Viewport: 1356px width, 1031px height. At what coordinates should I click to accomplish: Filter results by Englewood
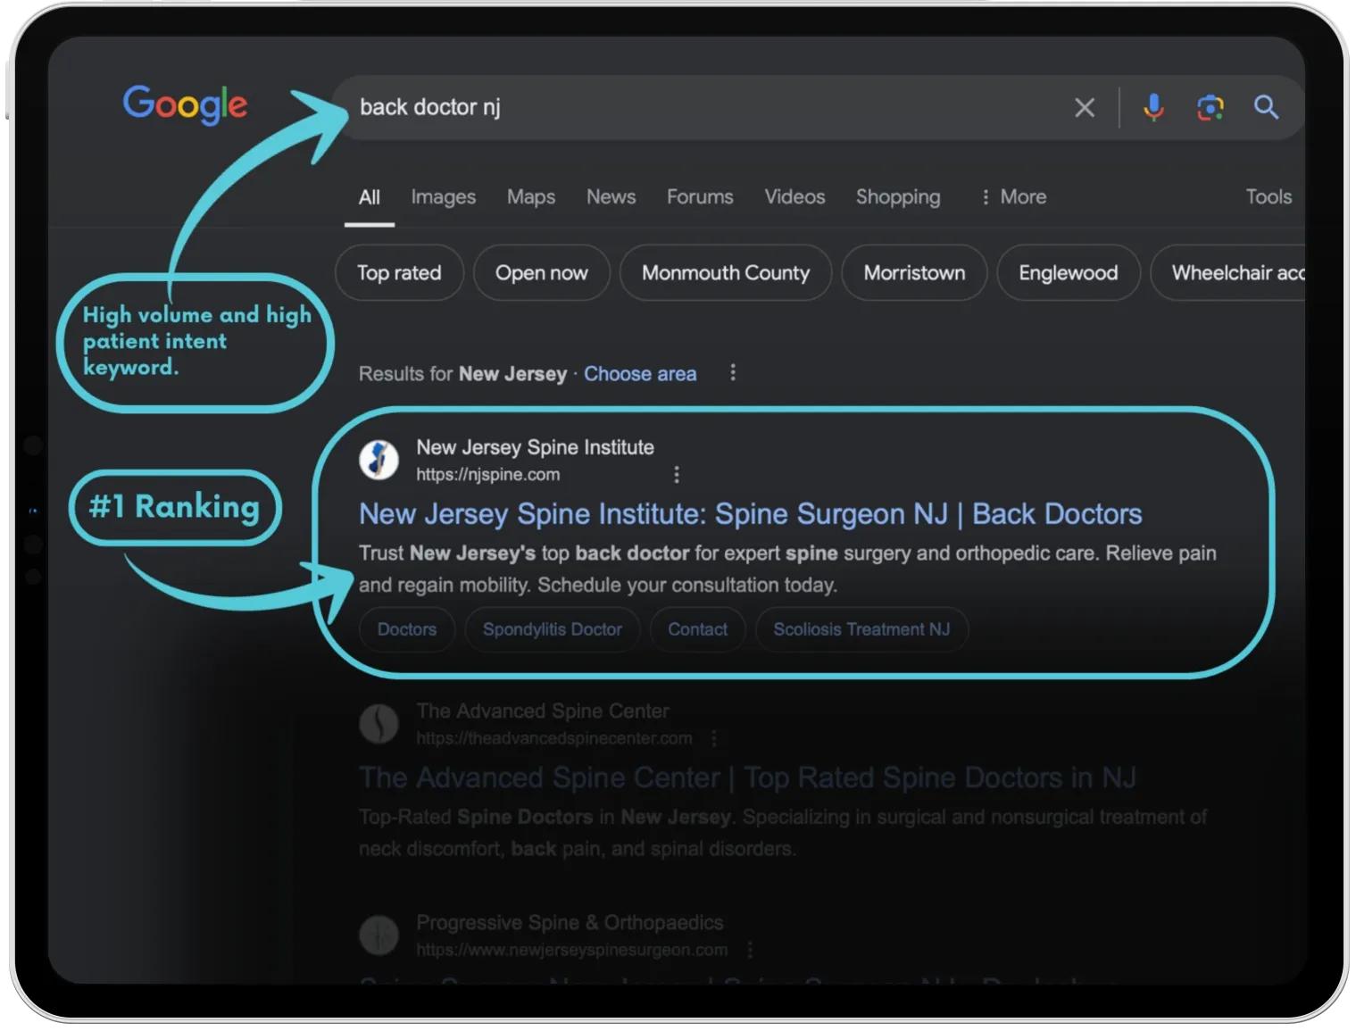pos(1069,273)
